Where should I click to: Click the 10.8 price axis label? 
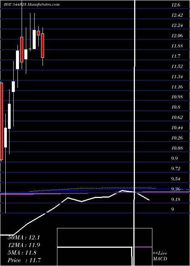coord(176,107)
